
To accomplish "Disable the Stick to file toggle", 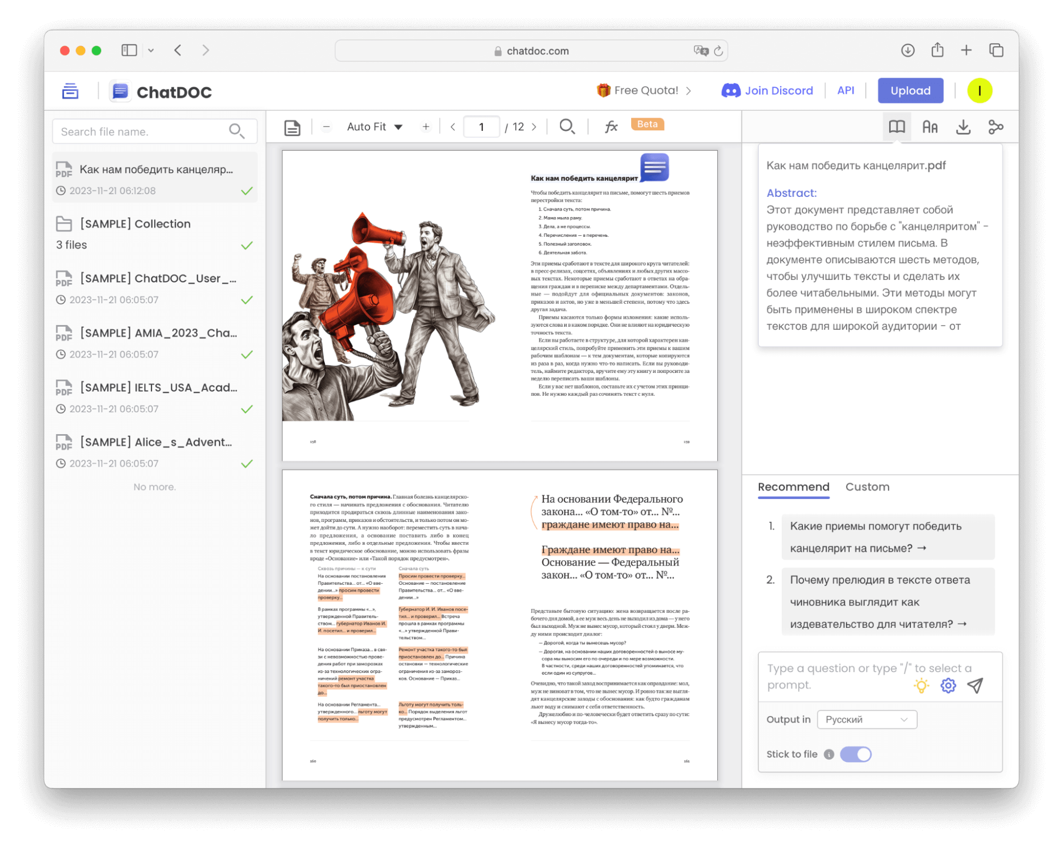I will 856,754.
